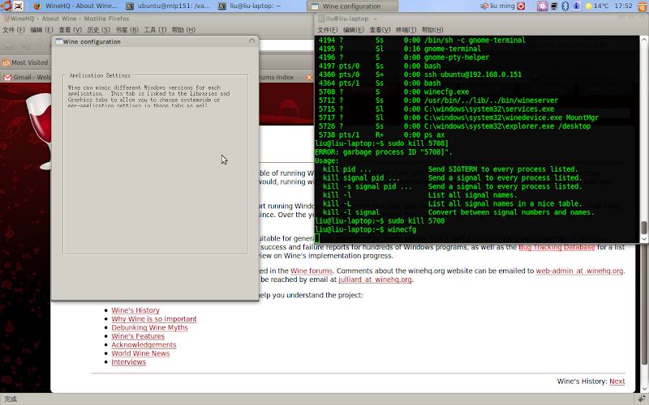The width and height of the screenshot is (649, 405).
Task: Open the 工具 (T) menu in Firefox
Action: click(155, 30)
